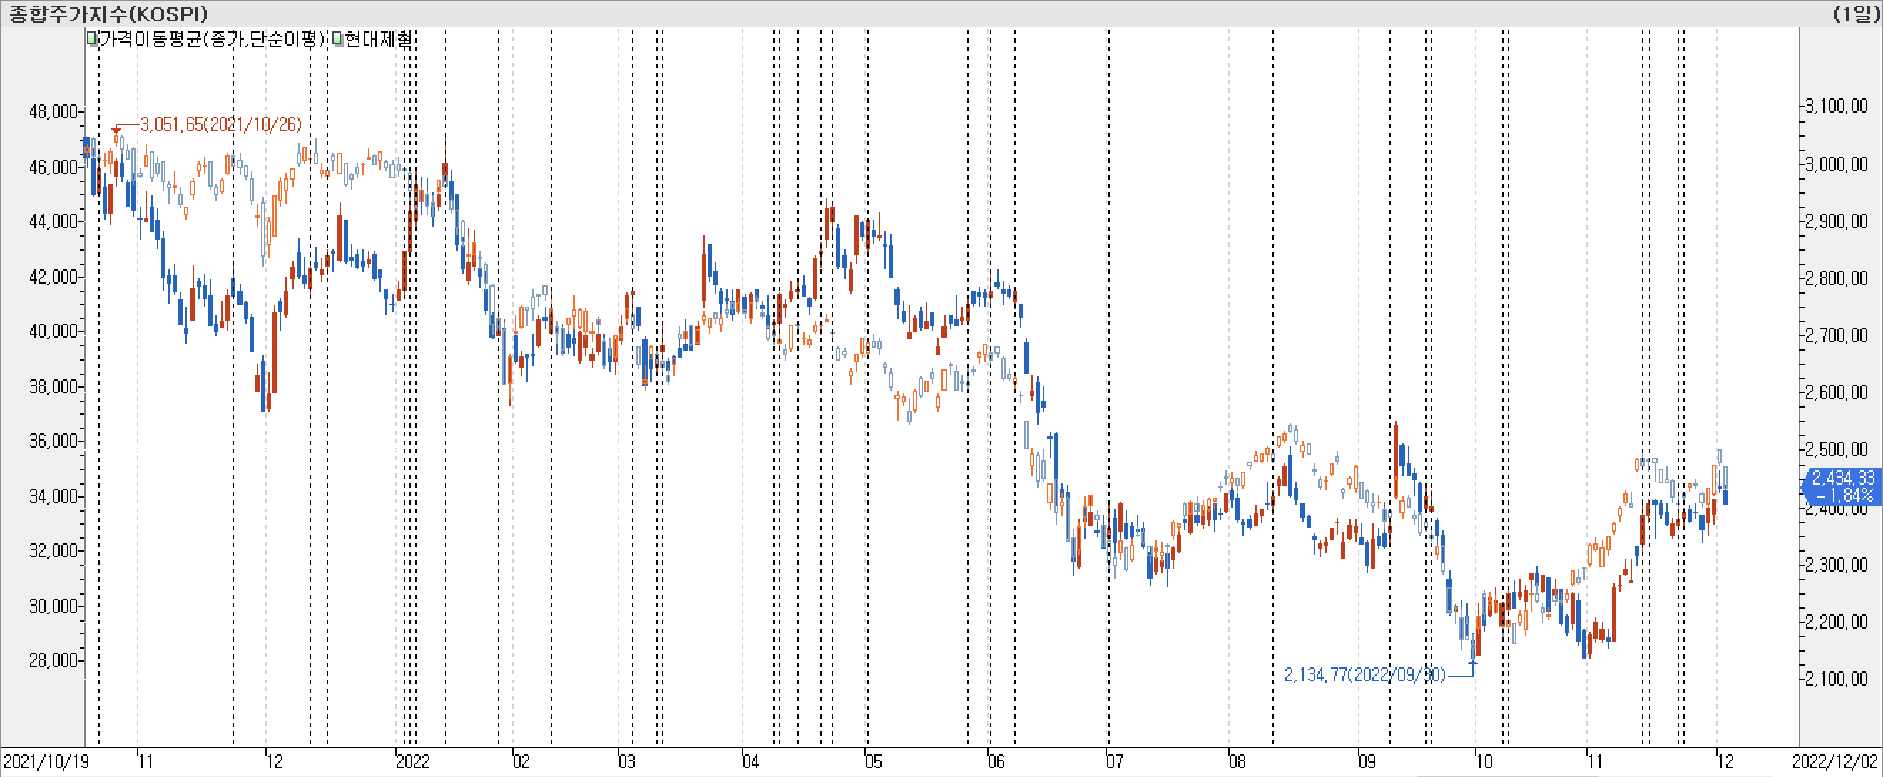The width and height of the screenshot is (1883, 777).
Task: Click the green 현대제철 legend icon
Action: pyautogui.click(x=337, y=38)
